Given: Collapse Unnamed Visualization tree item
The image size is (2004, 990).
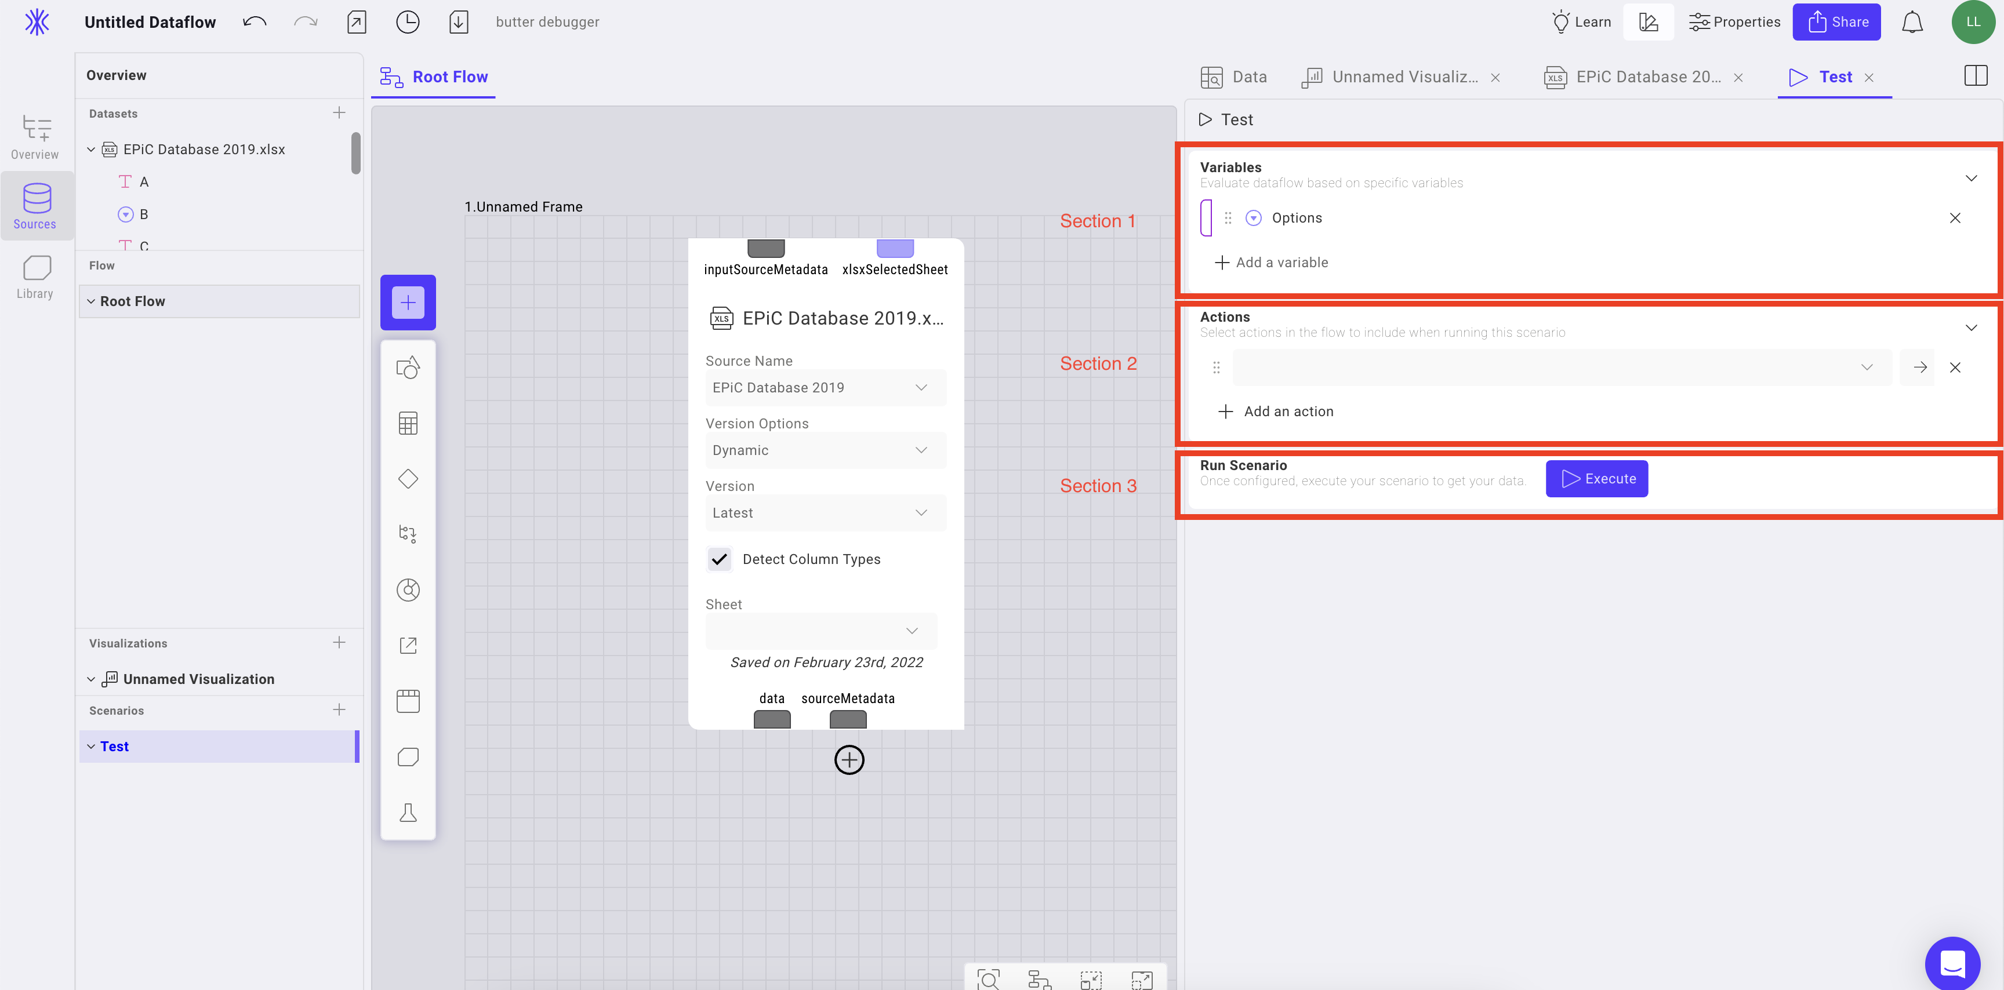Looking at the screenshot, I should [x=91, y=679].
